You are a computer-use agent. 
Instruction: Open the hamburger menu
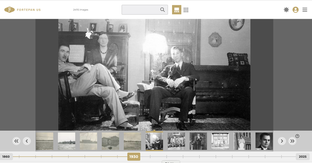click(305, 10)
